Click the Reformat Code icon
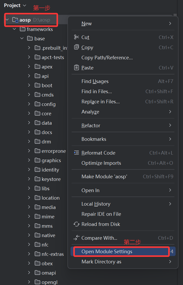The image size is (183, 285). 77,153
